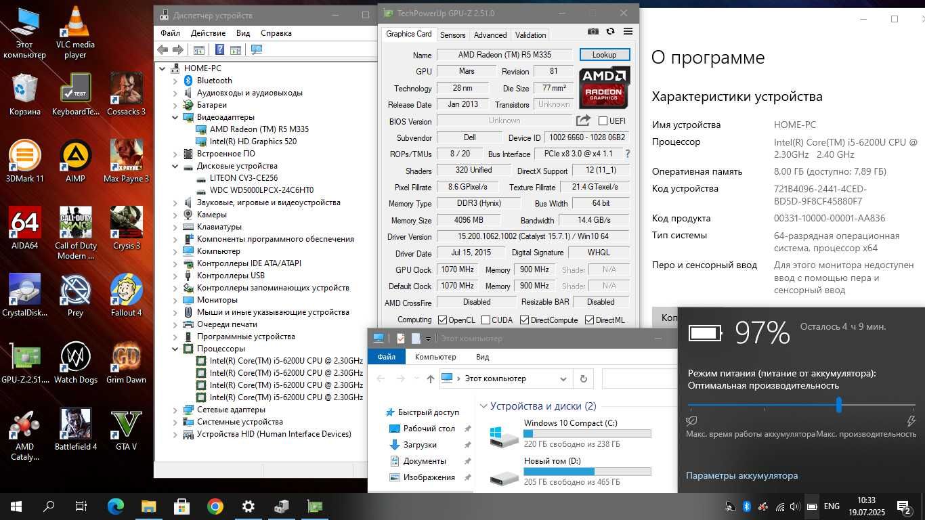Collapse the Видеоадаптеры category
Image resolution: width=925 pixels, height=520 pixels.
pos(175,117)
